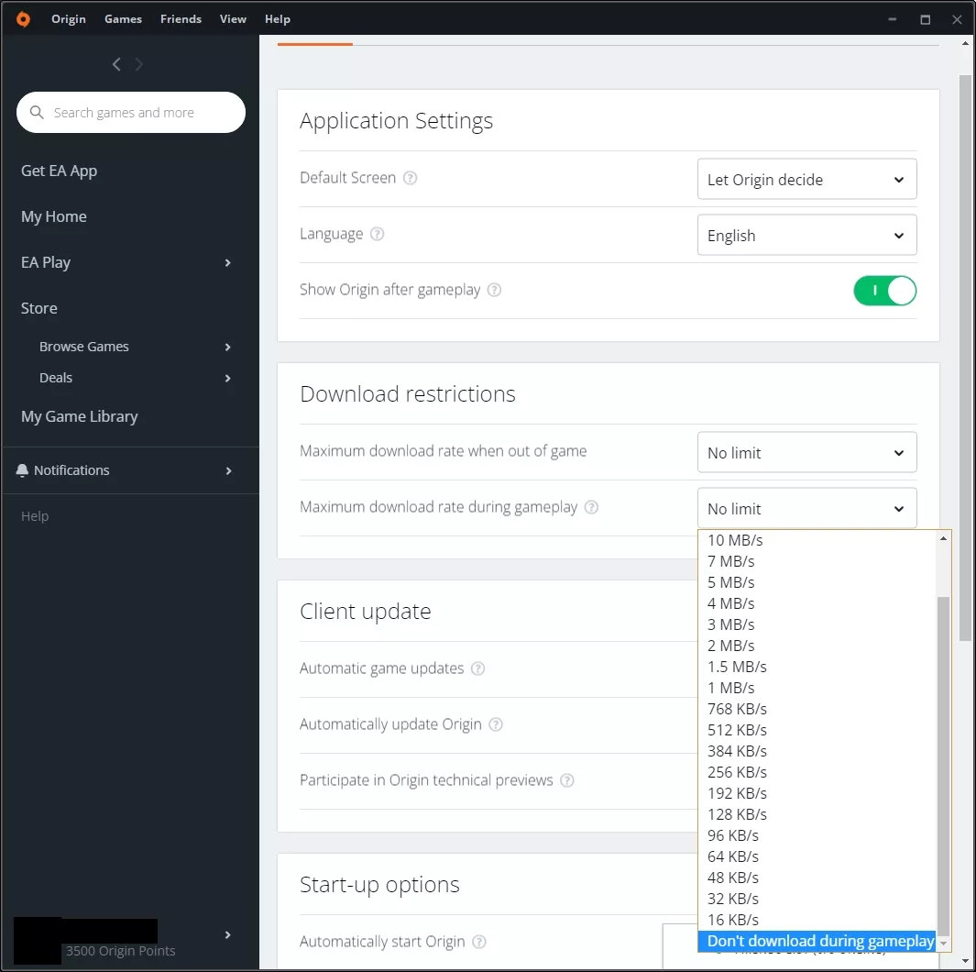Image resolution: width=976 pixels, height=972 pixels.
Task: Click the help icon next to Automatically start Origin
Action: point(480,942)
